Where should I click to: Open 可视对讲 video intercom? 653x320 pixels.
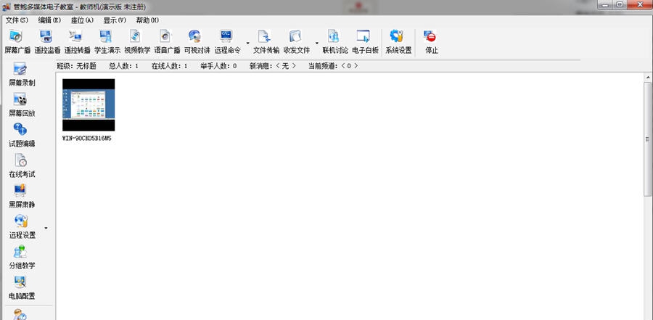coord(197,42)
